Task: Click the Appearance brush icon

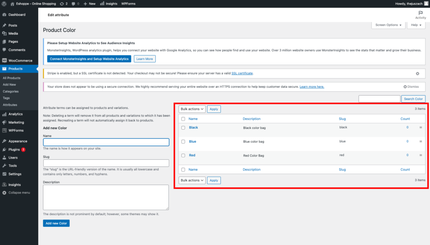Action: pyautogui.click(x=4, y=141)
